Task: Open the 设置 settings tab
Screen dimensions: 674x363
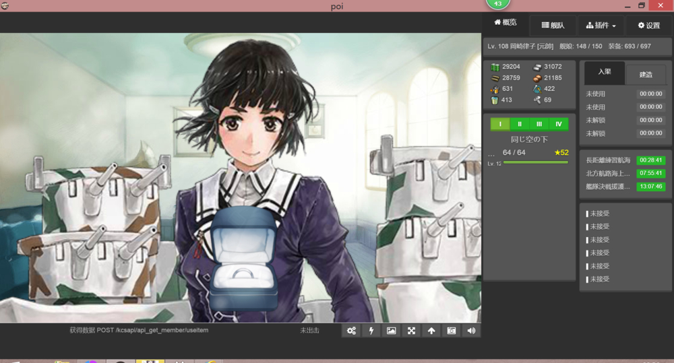Action: 649,26
